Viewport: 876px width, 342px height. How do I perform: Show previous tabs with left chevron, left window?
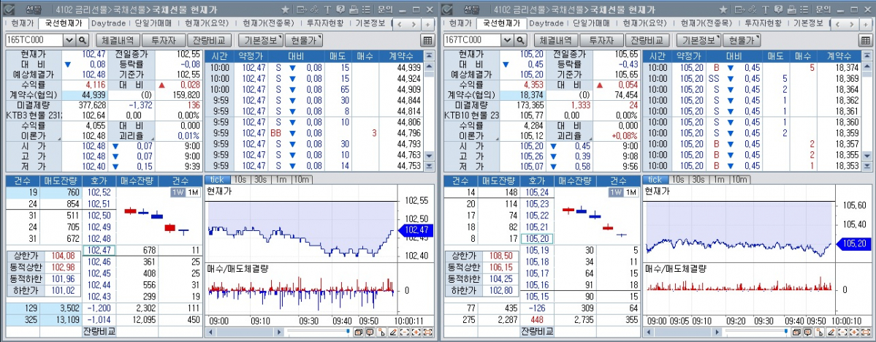pos(400,25)
